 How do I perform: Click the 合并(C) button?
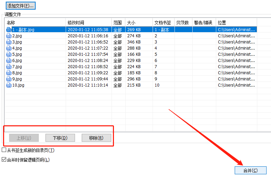point(250,170)
